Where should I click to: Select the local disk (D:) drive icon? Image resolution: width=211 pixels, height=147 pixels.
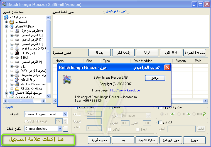(x=17, y=40)
